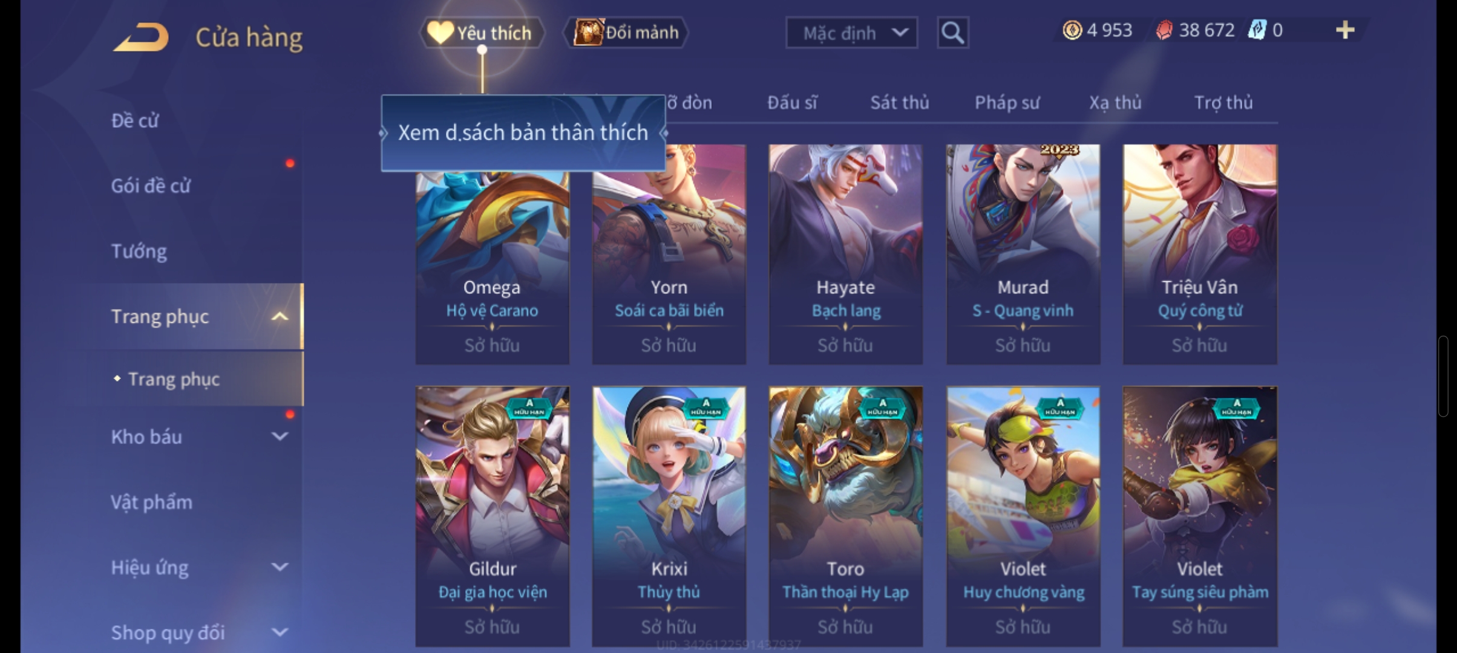Tap the plus icon to add currency

click(1344, 30)
